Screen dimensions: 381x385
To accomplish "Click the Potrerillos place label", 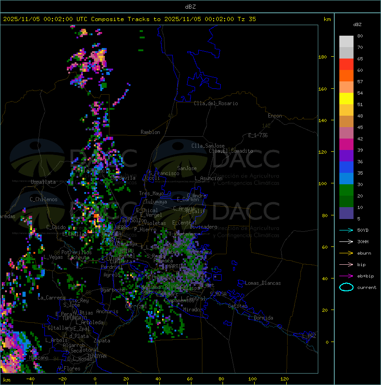I will pyautogui.click(x=76, y=252).
